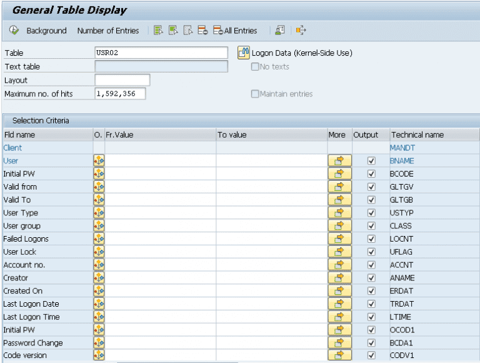This screenshot has width=480, height=363.
Task: Expand multiple selection for Account no.
Action: tap(339, 265)
